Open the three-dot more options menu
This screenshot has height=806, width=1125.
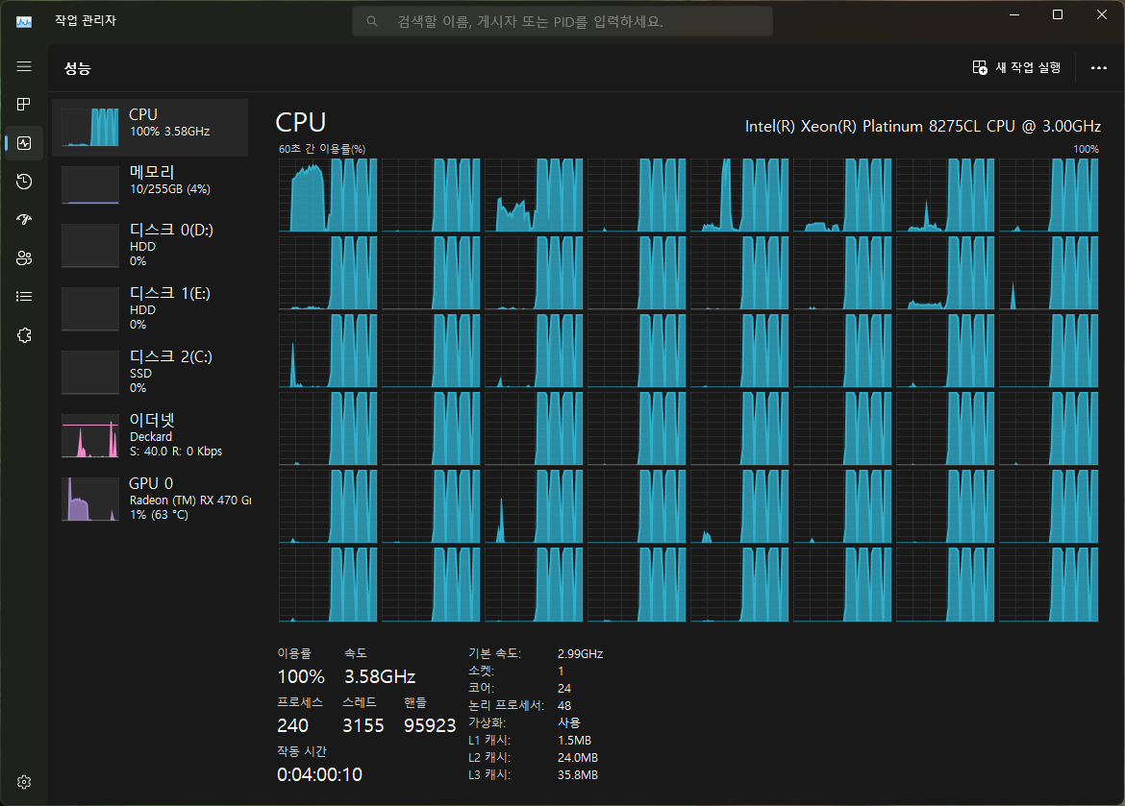point(1098,67)
